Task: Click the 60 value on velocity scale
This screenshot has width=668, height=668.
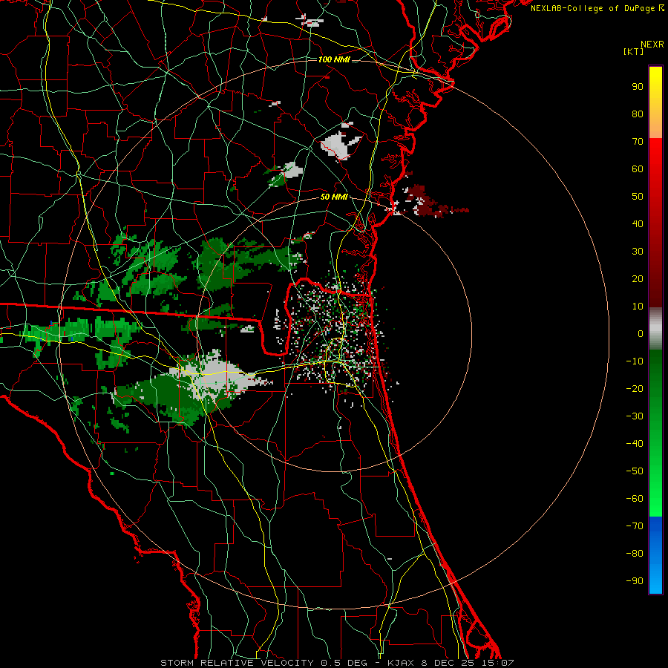Action: 638,169
